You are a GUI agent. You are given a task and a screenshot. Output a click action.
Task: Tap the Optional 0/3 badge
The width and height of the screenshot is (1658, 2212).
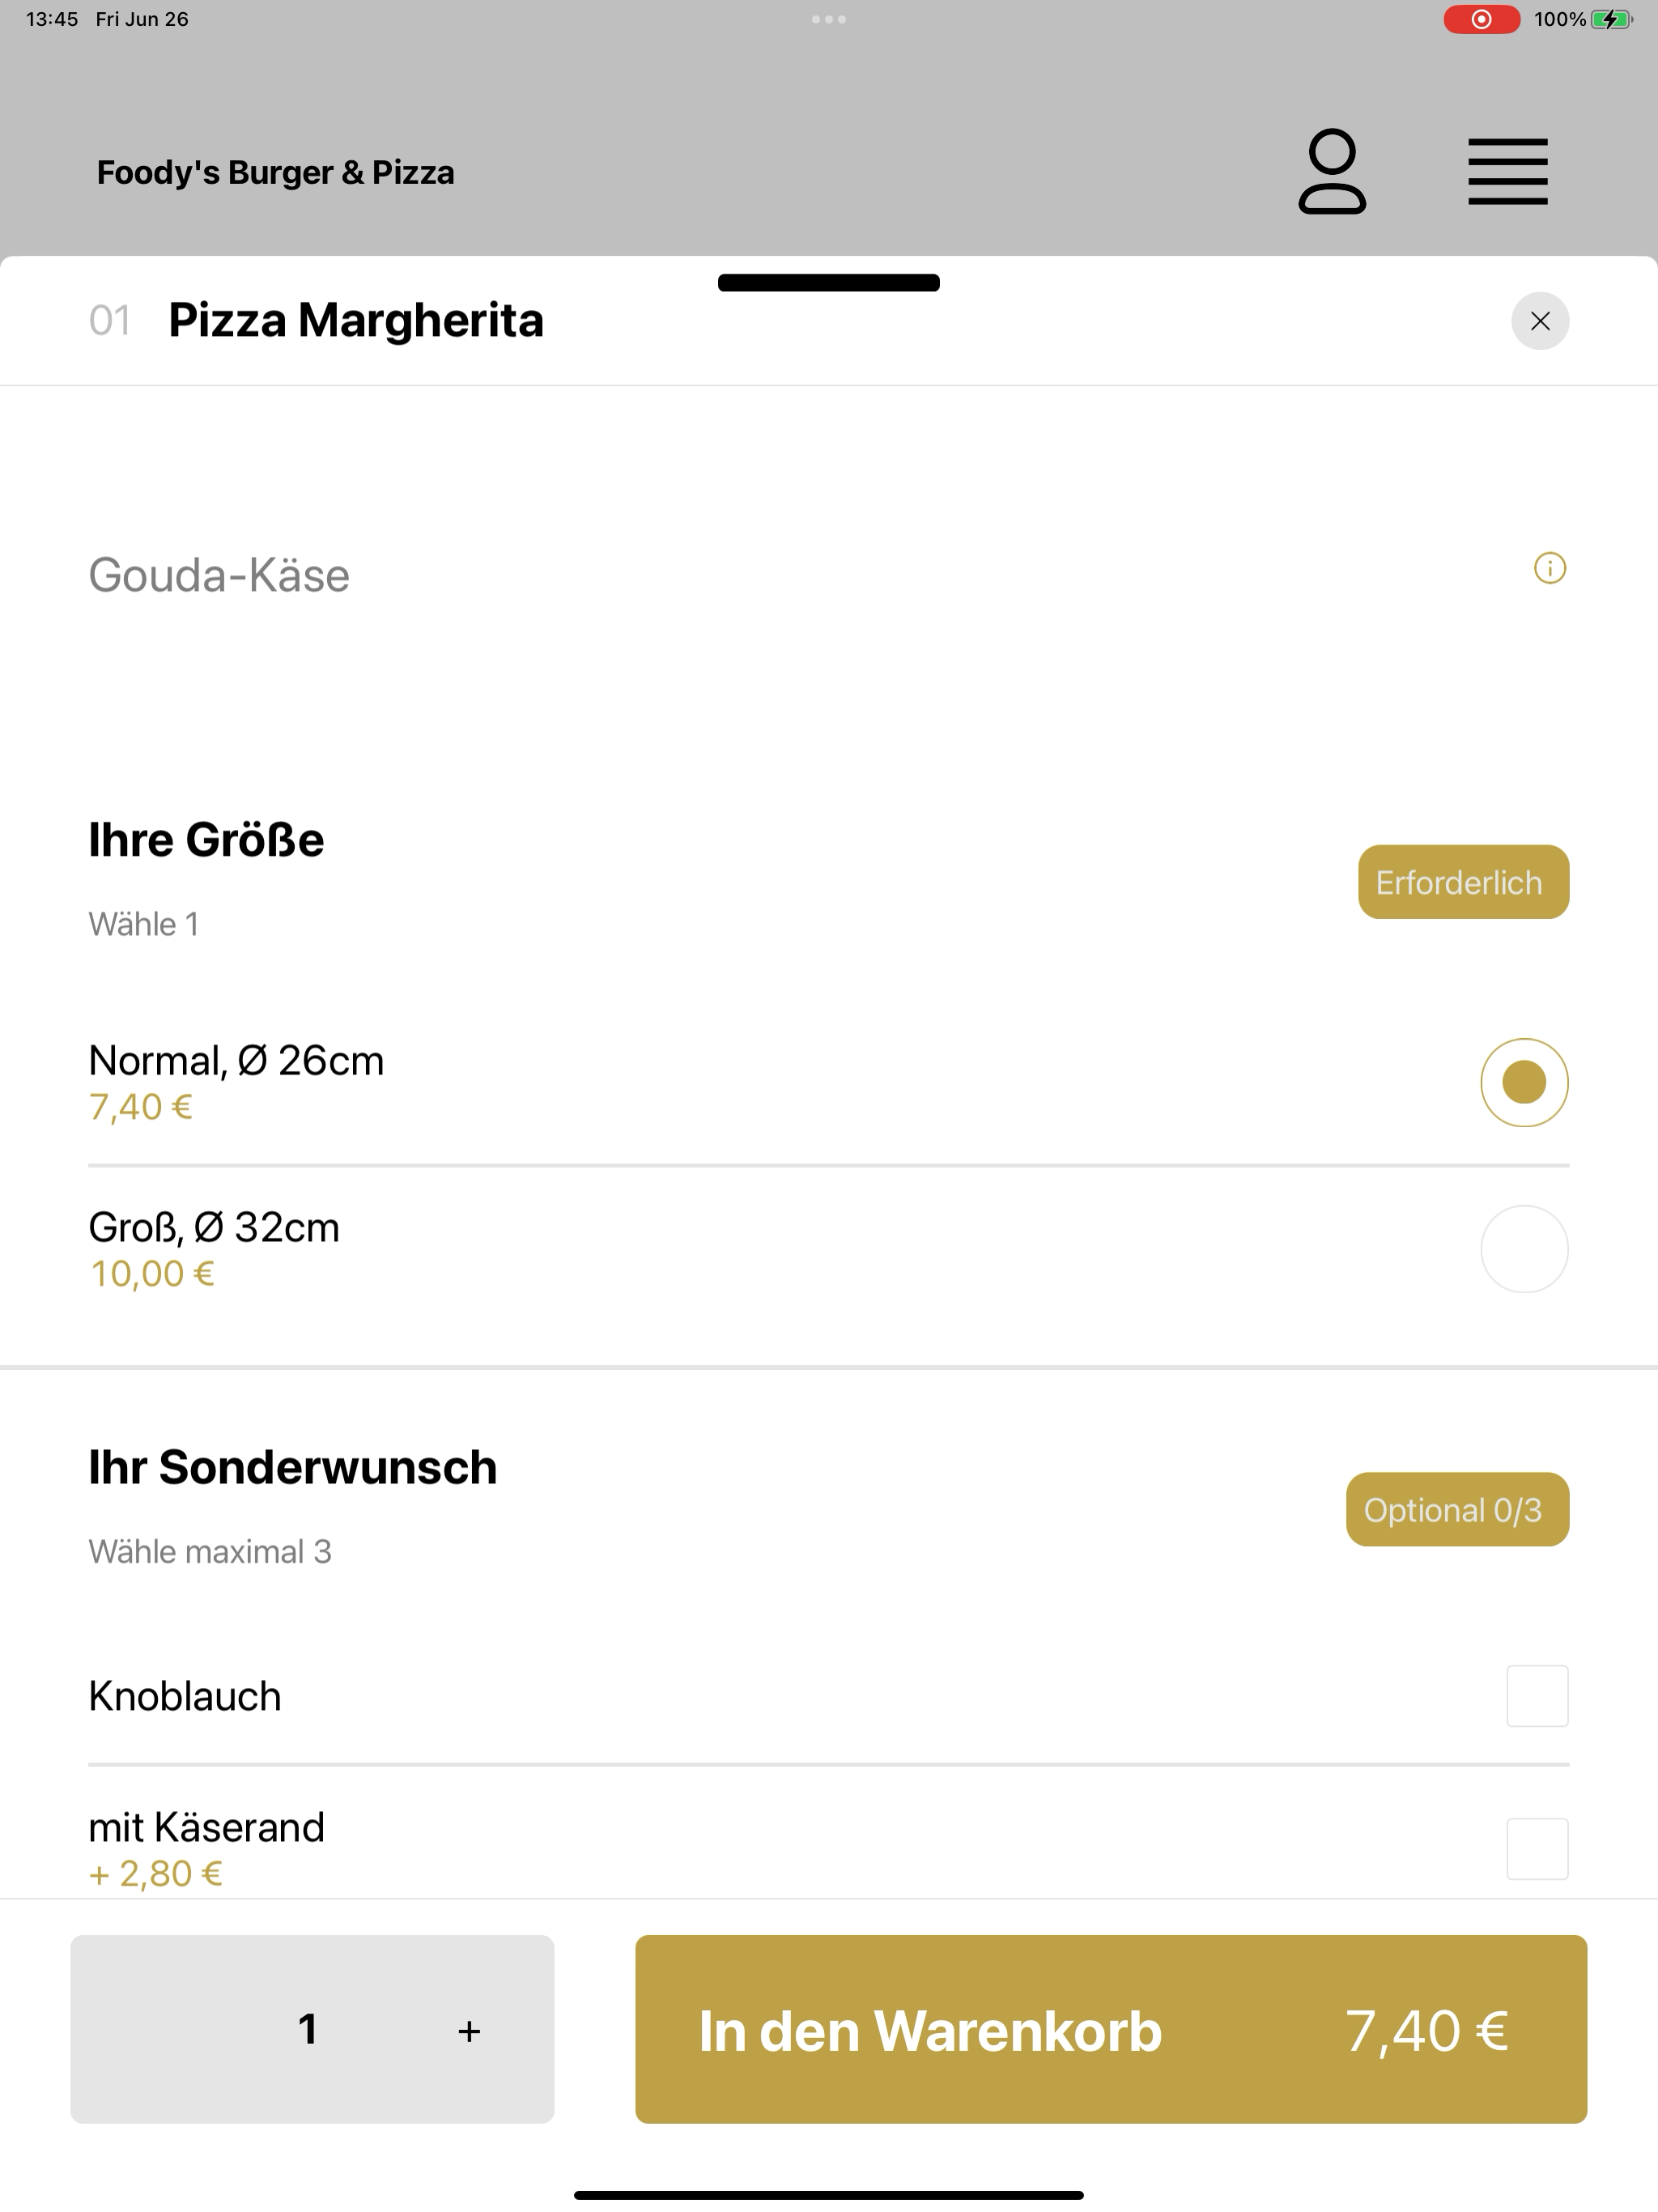click(x=1457, y=1509)
